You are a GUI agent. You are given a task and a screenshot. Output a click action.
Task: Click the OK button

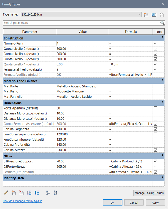pos(112,203)
